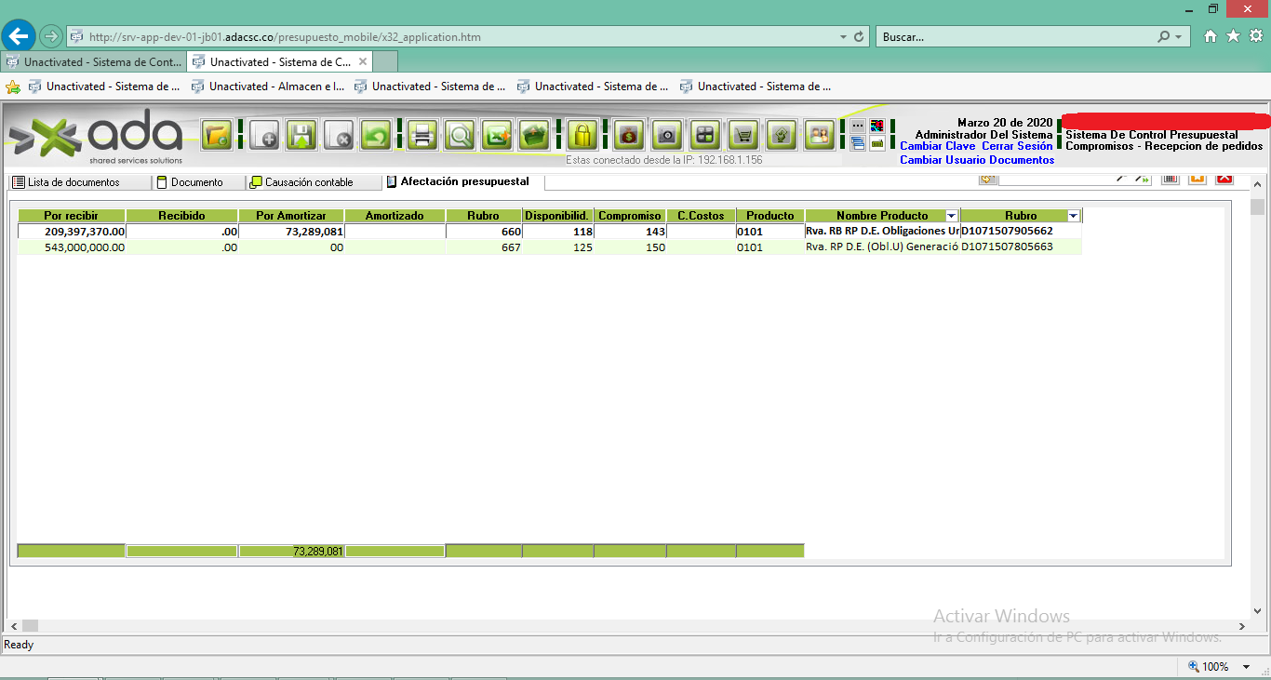Switch to the Lista de documentos tab
The image size is (1271, 680).
coord(74,182)
